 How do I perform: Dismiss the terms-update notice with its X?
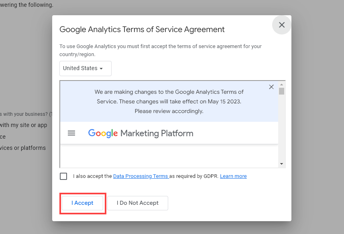(271, 87)
